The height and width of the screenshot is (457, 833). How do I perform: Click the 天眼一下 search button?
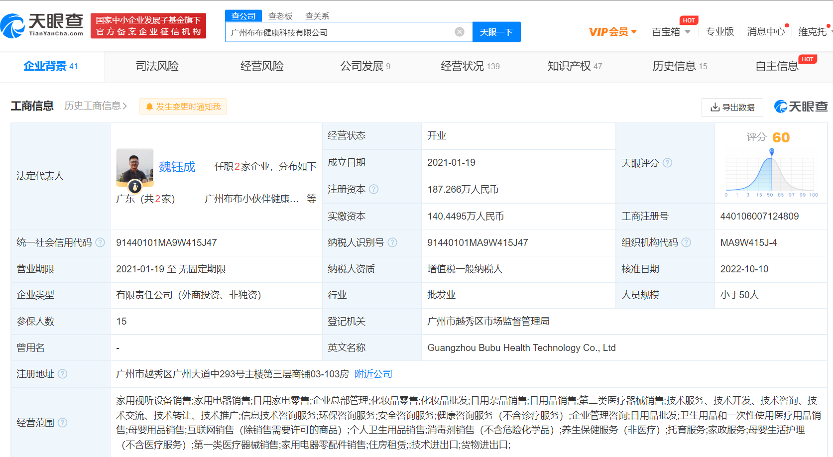point(496,32)
